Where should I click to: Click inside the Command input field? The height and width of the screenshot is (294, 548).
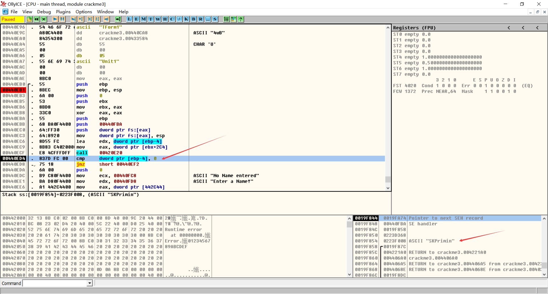click(55, 283)
